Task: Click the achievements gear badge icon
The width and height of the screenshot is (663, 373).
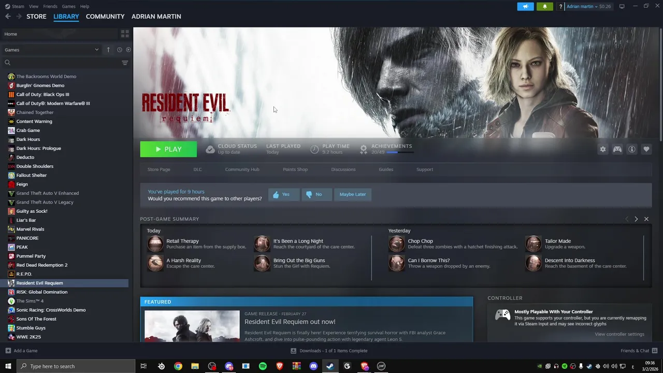Action: point(364,149)
